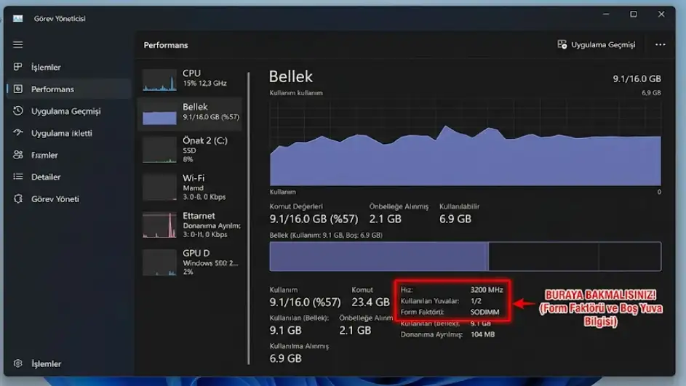Click the Uygulama Geçmişi icon in top toolbar
The height and width of the screenshot is (386, 686).
tap(562, 44)
